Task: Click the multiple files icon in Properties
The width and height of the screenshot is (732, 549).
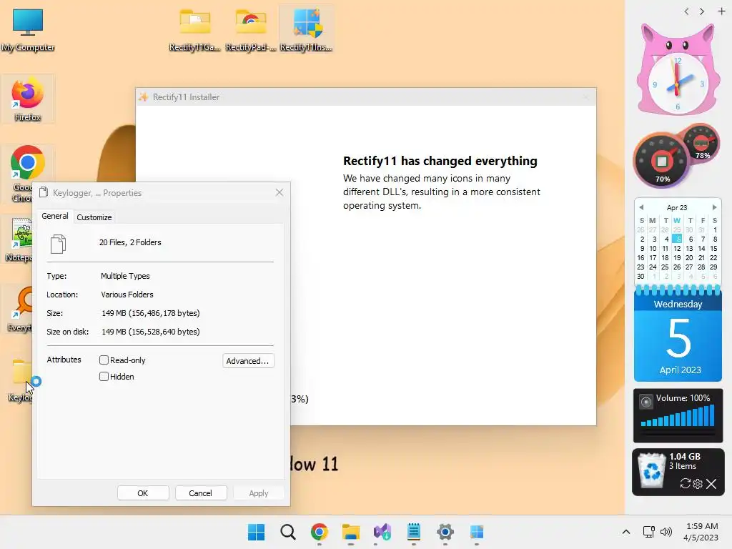Action: point(58,244)
